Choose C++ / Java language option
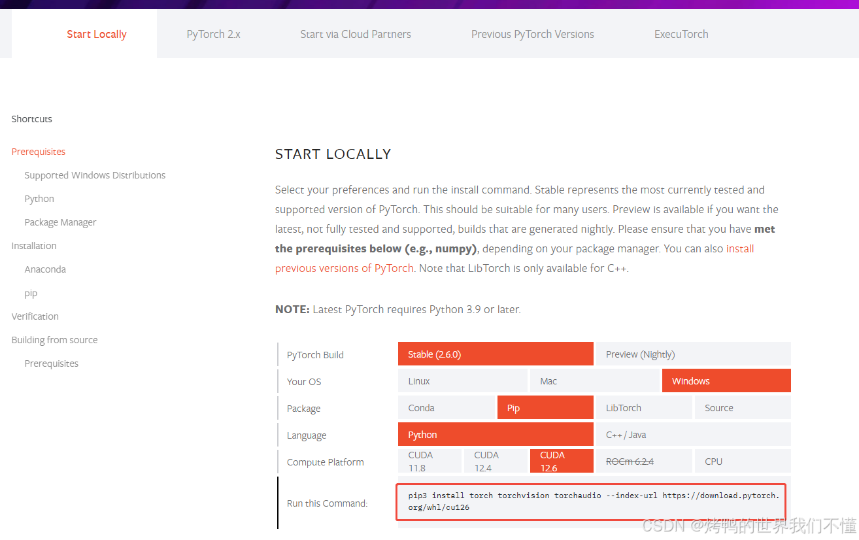The width and height of the screenshot is (859, 540). [694, 434]
